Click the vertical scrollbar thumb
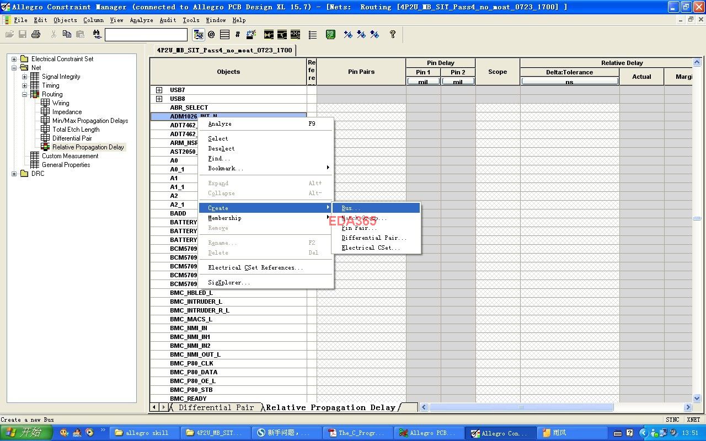 [x=697, y=218]
